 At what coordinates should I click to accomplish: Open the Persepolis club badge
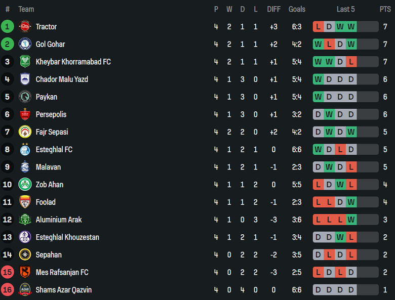25,114
